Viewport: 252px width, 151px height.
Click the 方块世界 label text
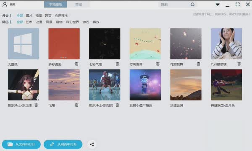tap(136, 64)
